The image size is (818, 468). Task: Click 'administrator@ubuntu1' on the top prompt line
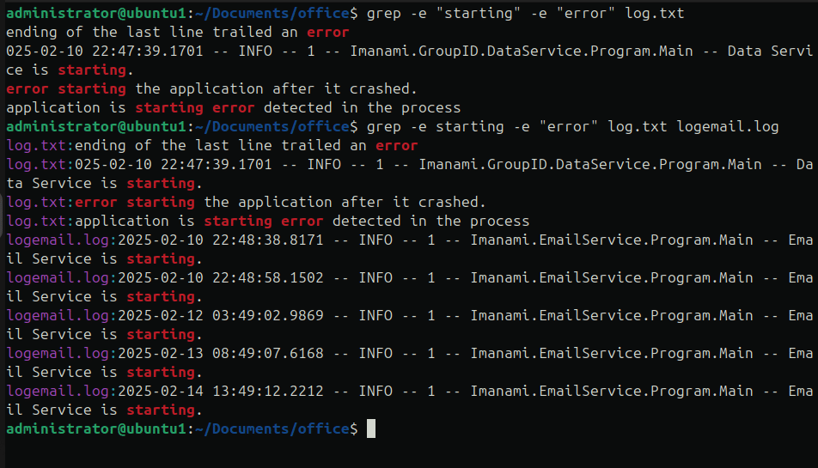(96, 13)
